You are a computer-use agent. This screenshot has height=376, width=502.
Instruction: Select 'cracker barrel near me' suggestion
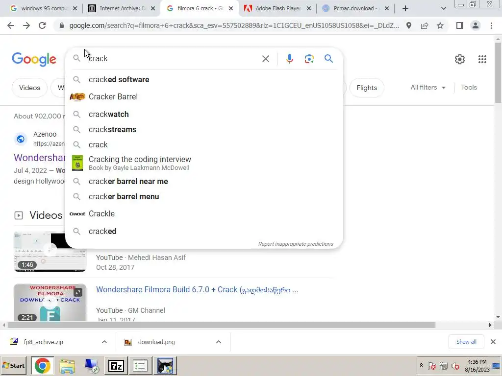coord(204,181)
